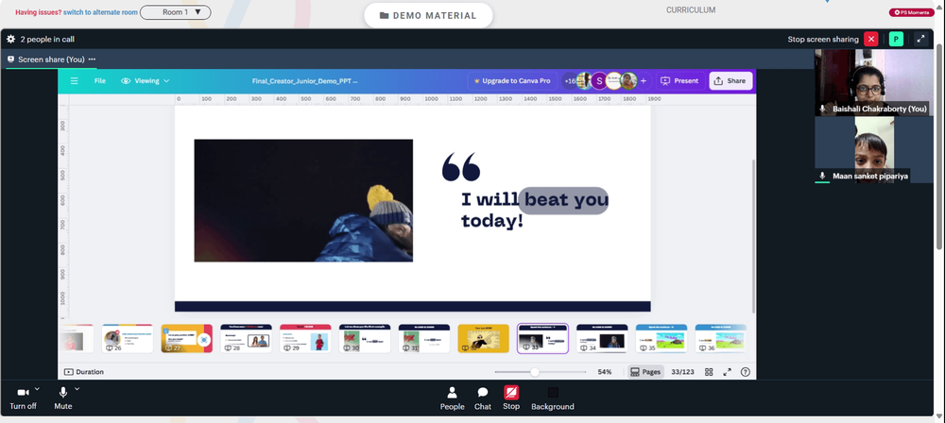This screenshot has width=945, height=423.
Task: Click the page's right-edge vertical scrollbar
Action: click(x=939, y=144)
